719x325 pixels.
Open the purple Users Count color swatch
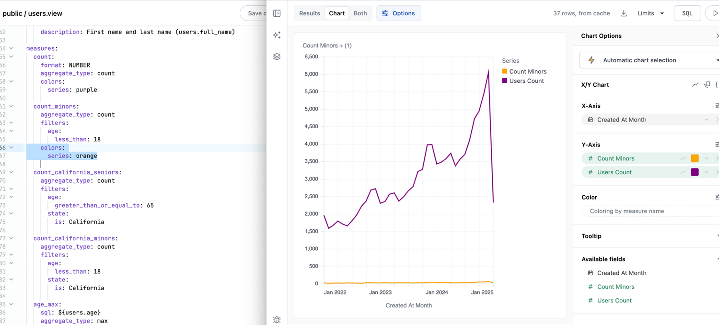pyautogui.click(x=695, y=172)
